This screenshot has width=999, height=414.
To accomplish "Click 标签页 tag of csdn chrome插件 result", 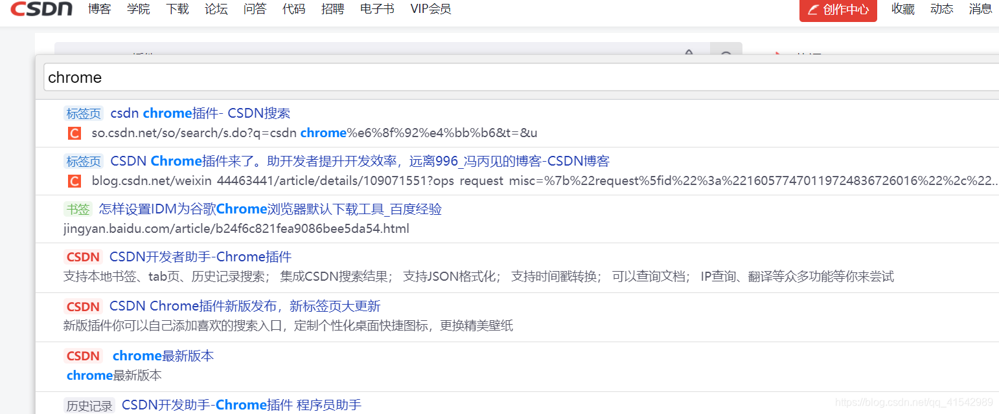I will [x=84, y=114].
